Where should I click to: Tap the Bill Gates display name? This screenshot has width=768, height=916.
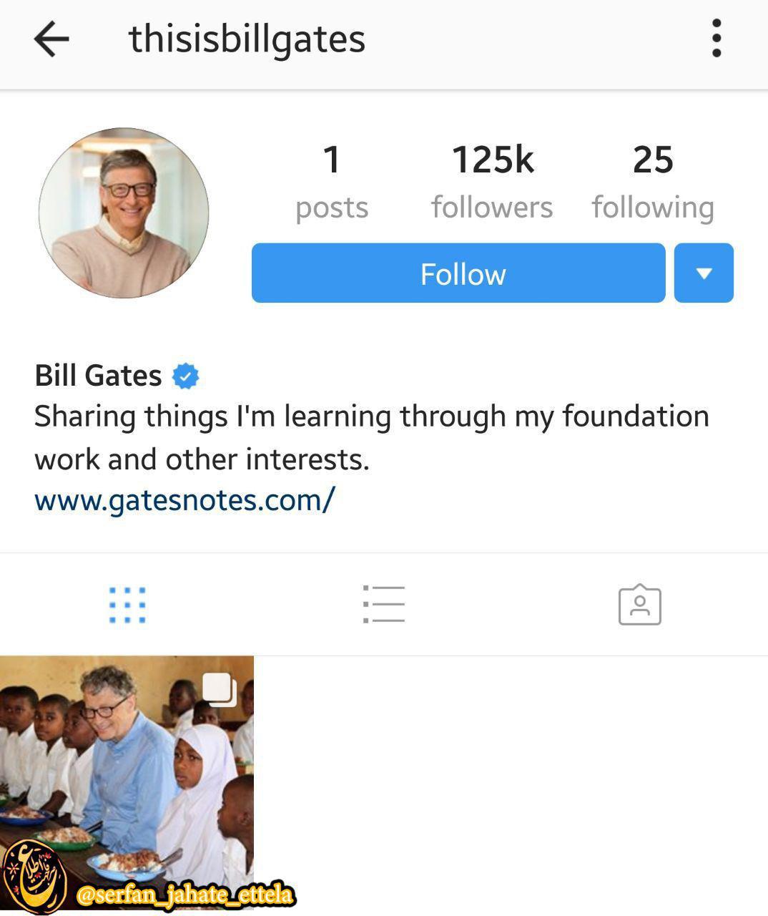pyautogui.click(x=98, y=376)
